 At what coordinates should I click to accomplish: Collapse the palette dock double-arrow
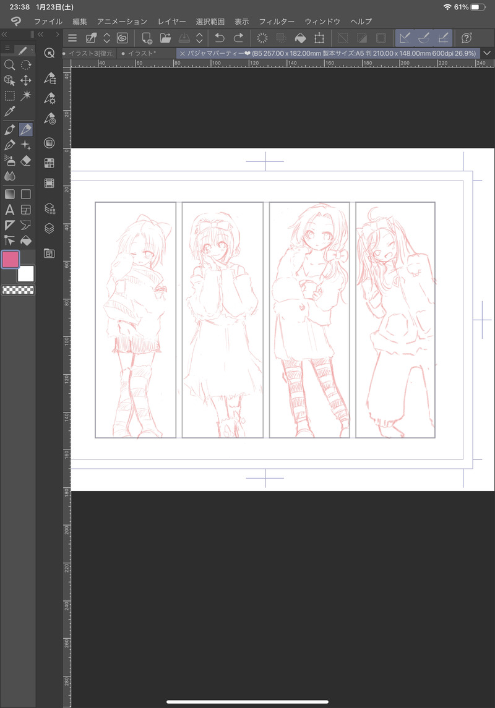[x=41, y=34]
